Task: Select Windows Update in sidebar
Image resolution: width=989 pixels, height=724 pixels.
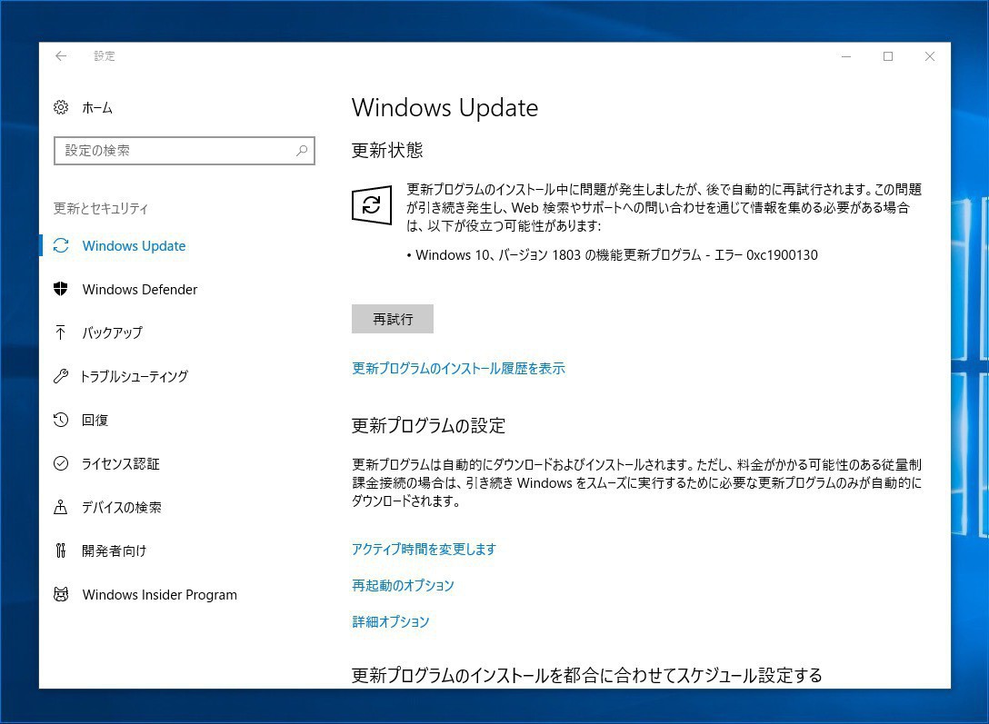Action: [x=134, y=246]
